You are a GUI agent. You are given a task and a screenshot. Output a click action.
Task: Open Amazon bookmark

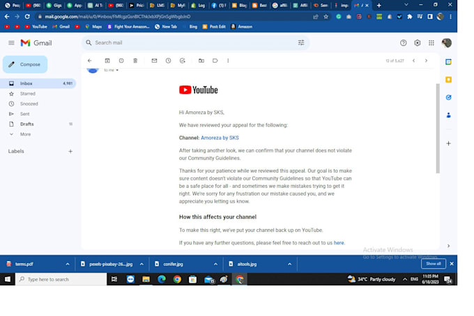point(242,26)
